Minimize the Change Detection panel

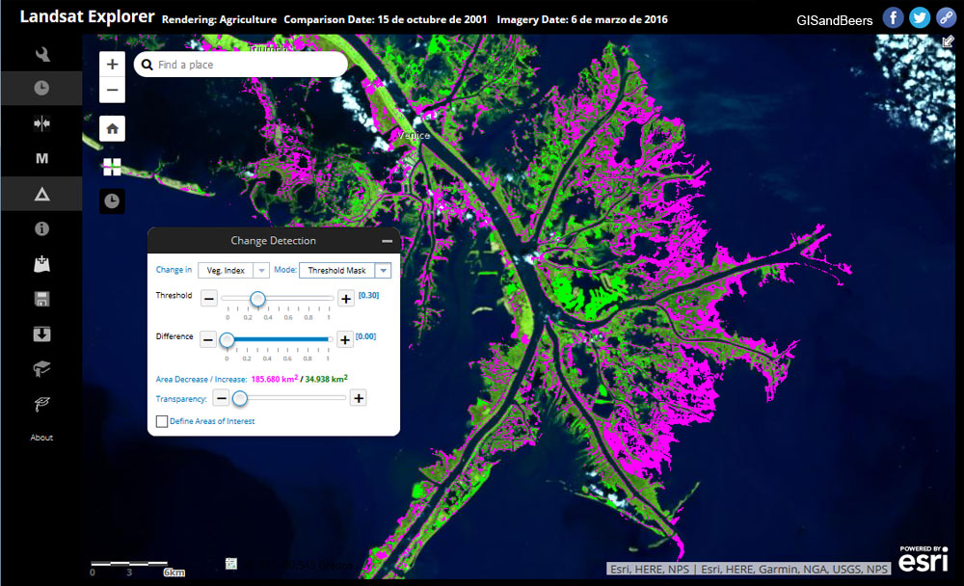pyautogui.click(x=387, y=241)
